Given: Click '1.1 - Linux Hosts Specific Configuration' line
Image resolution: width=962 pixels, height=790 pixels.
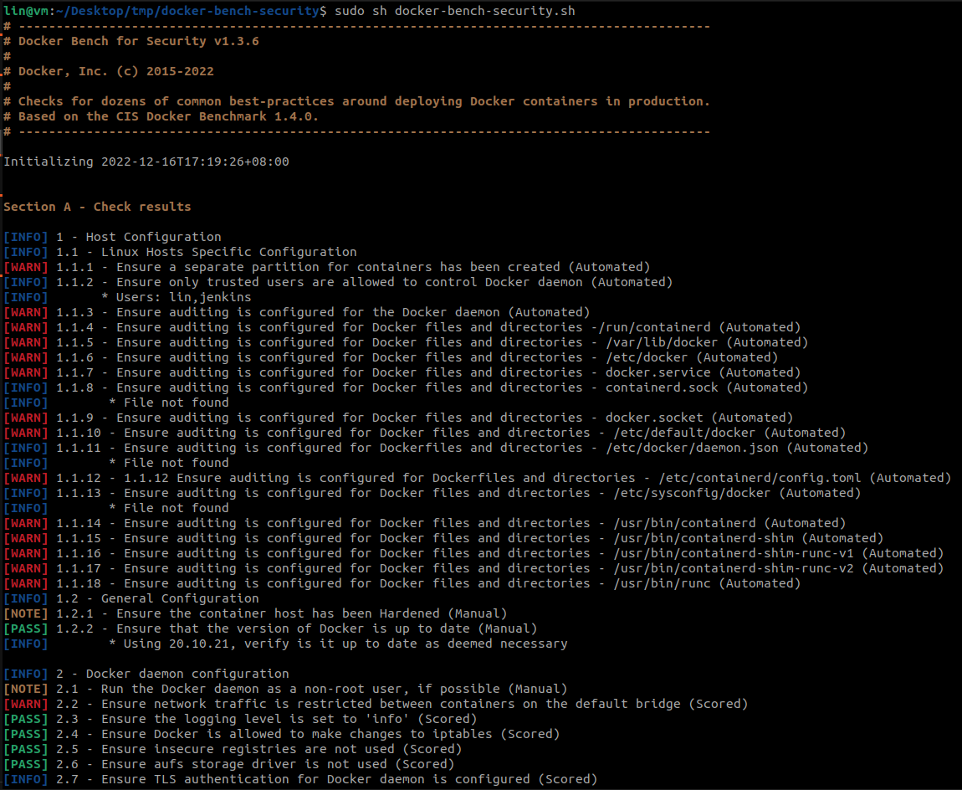Looking at the screenshot, I should coord(181,252).
